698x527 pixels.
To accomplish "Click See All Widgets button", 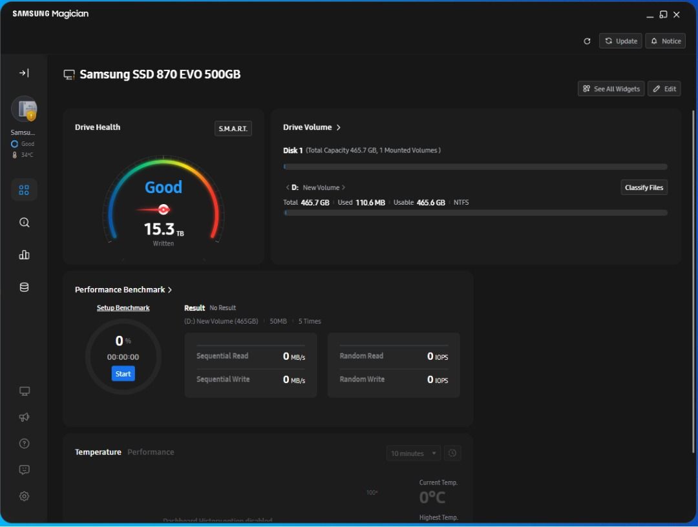I will coord(611,88).
